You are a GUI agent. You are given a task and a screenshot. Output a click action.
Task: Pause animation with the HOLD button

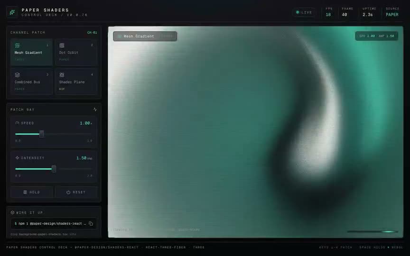coord(32,192)
